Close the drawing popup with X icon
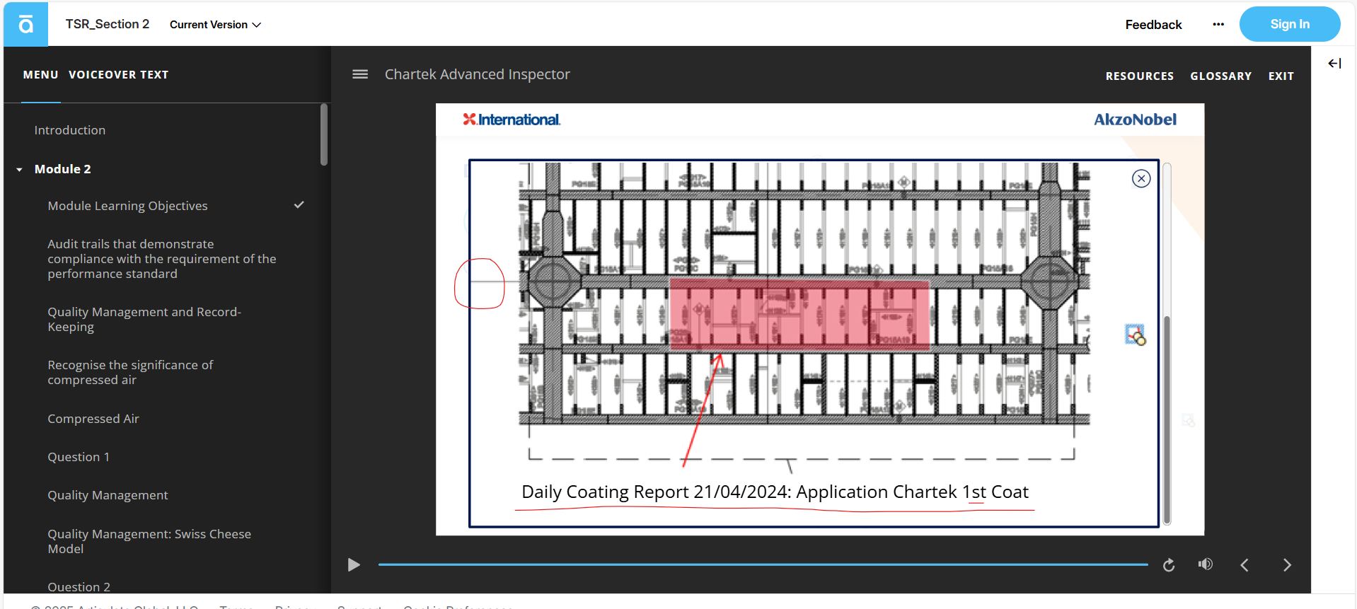Viewport: 1357px width, 609px height. pos(1141,179)
